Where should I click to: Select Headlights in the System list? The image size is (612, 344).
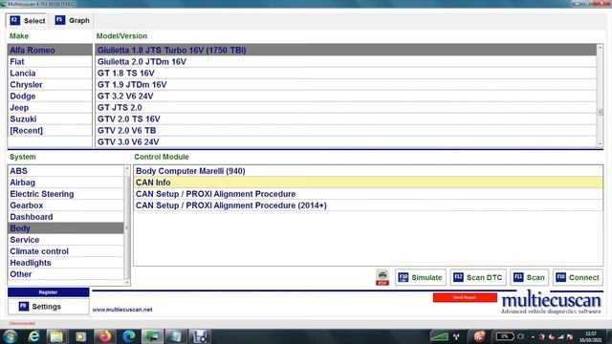pos(66,263)
